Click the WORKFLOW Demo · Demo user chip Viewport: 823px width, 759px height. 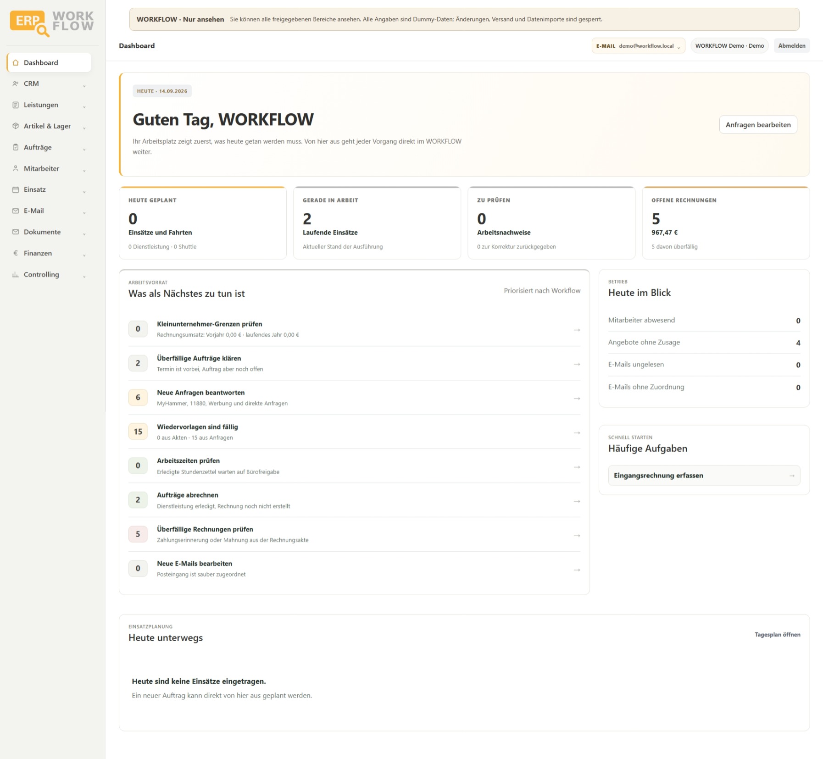pos(729,46)
